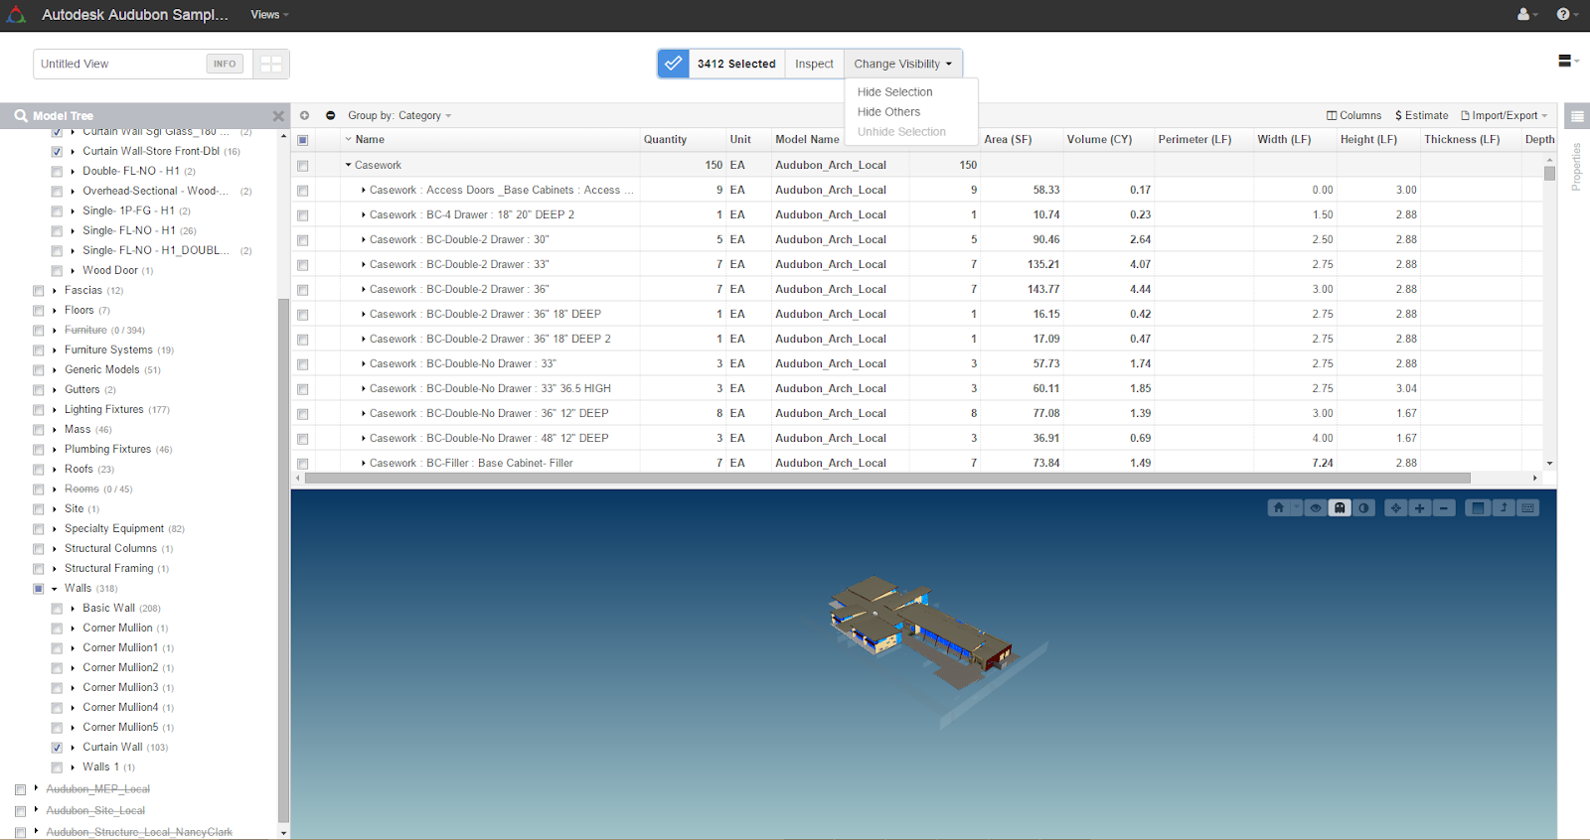This screenshot has width=1590, height=840.
Task: Click the half-circle contrast icon in viewer
Action: coord(1364,507)
